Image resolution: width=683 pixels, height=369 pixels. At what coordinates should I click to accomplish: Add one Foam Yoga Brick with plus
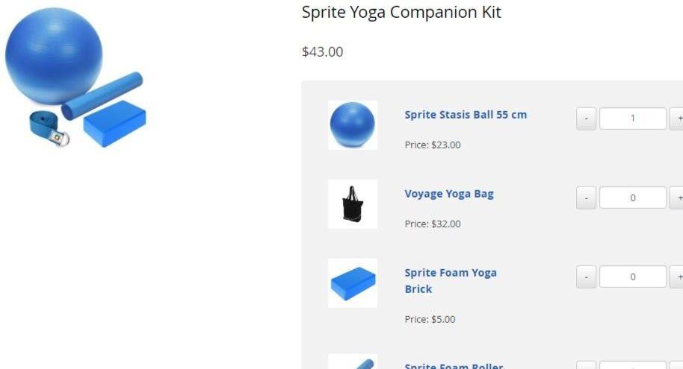(x=679, y=277)
